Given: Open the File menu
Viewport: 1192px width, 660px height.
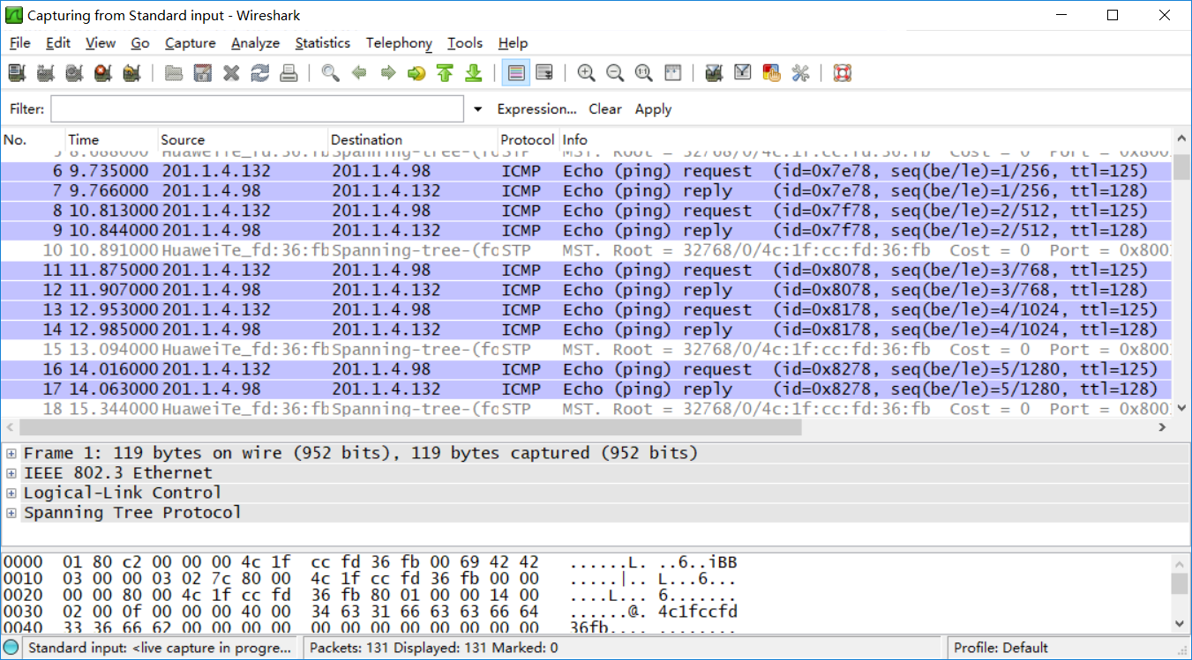Looking at the screenshot, I should pyautogui.click(x=19, y=43).
